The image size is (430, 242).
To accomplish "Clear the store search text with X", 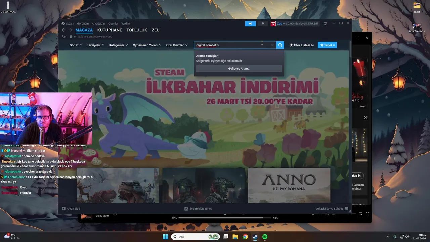I will point(272,45).
